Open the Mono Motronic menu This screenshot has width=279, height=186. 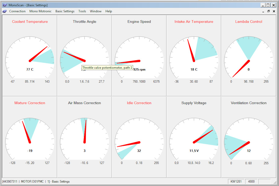click(x=40, y=11)
